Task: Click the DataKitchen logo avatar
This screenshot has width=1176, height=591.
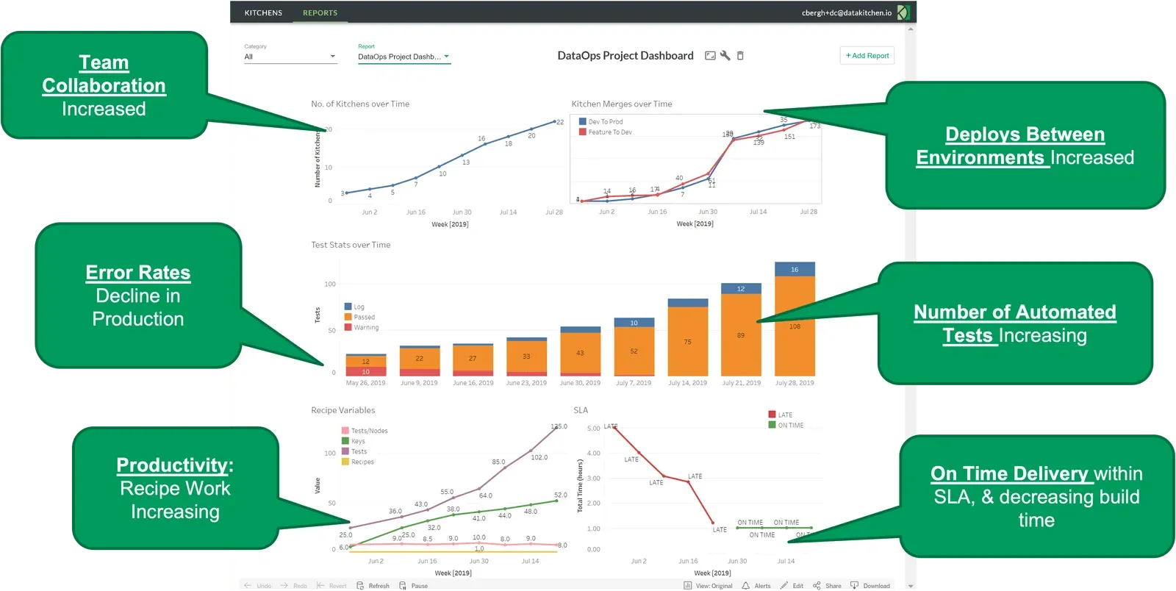Action: pyautogui.click(x=903, y=12)
